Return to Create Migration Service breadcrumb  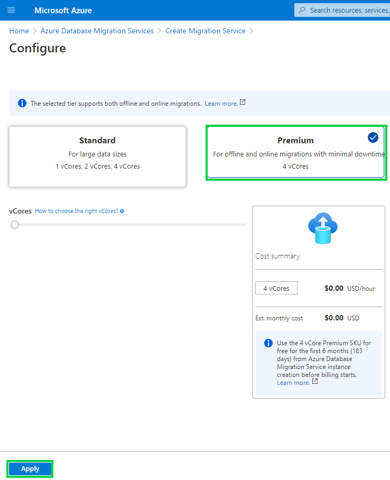click(206, 31)
